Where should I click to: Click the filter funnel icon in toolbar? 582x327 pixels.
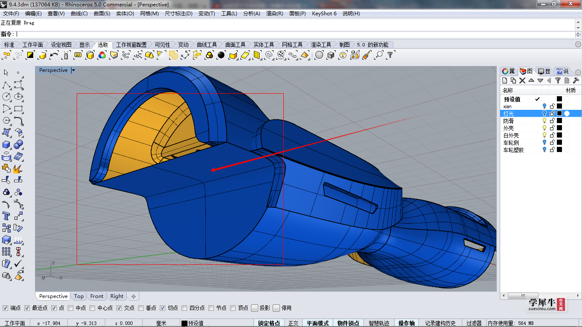[390, 55]
